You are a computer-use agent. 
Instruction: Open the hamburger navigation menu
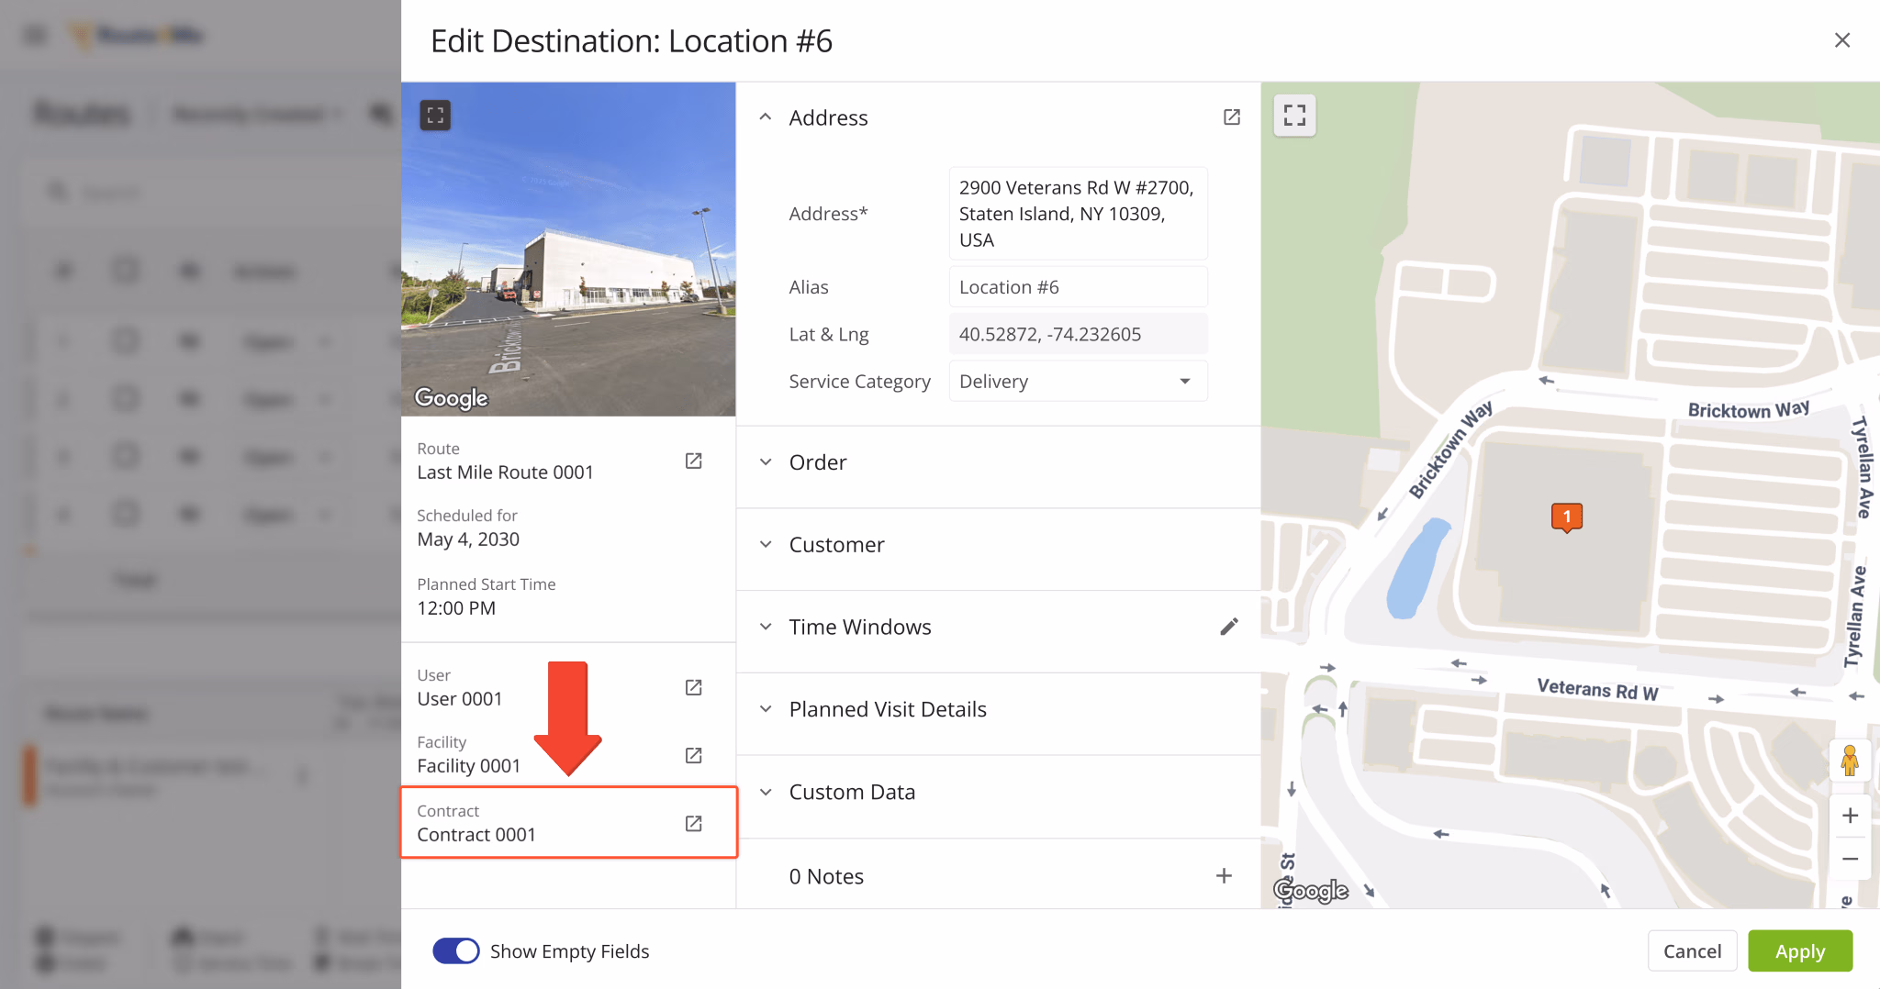(x=35, y=35)
